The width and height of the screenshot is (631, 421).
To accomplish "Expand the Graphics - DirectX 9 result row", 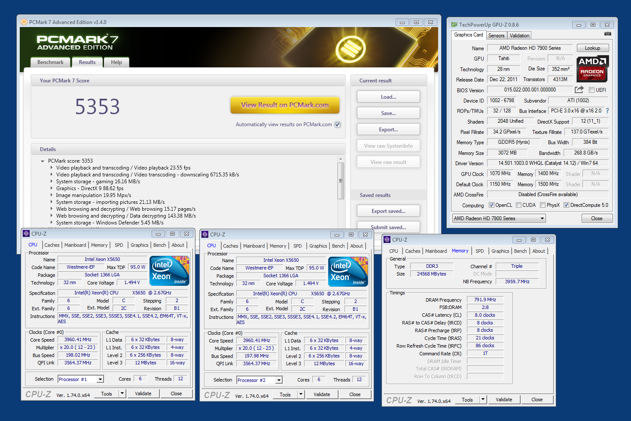I will coord(52,188).
